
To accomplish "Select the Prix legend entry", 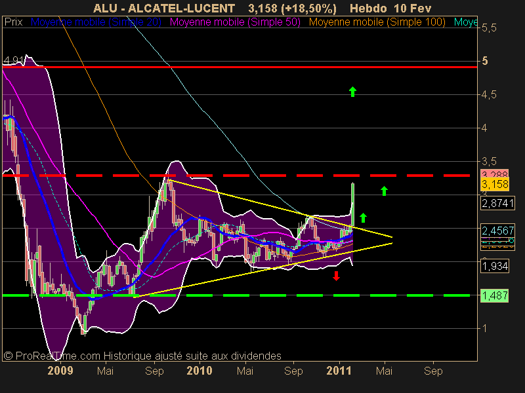I will click(13, 22).
